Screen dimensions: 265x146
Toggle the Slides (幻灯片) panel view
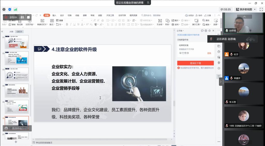pos(19,32)
